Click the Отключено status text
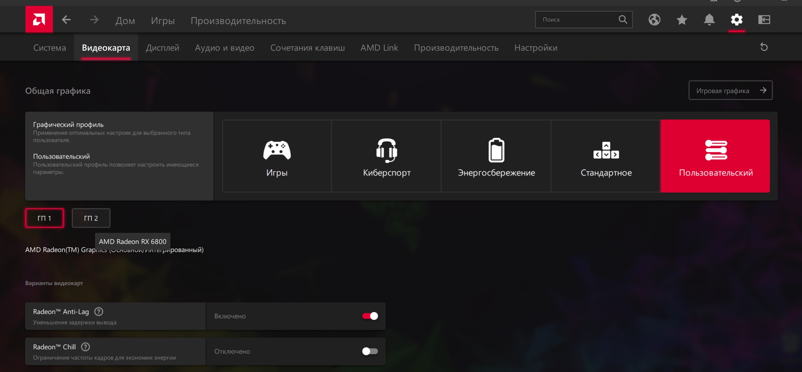The image size is (802, 372). (x=232, y=351)
